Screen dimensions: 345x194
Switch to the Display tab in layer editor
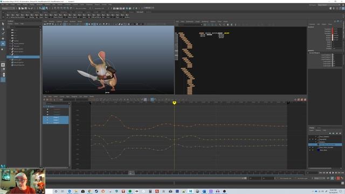(x=312, y=128)
